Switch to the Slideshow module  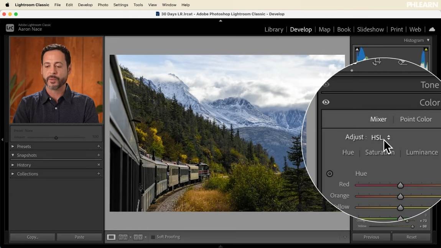point(370,29)
